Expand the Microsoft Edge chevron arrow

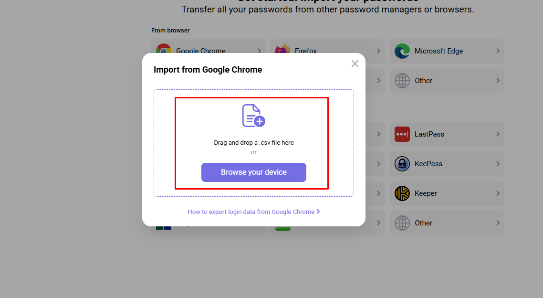click(498, 51)
